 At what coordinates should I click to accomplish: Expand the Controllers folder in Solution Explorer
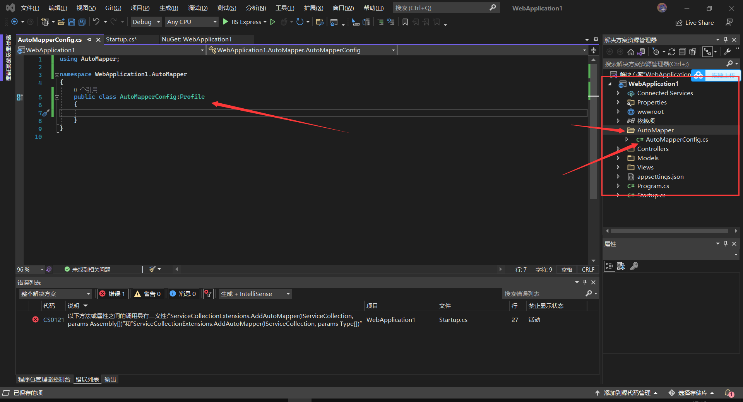pyautogui.click(x=618, y=149)
